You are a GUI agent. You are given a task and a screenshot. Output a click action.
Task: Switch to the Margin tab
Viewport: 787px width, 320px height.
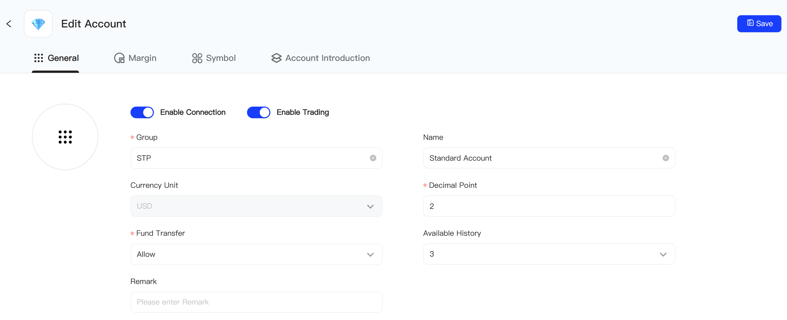(135, 58)
